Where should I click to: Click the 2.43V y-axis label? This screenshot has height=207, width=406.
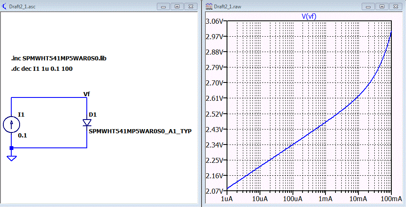214,129
